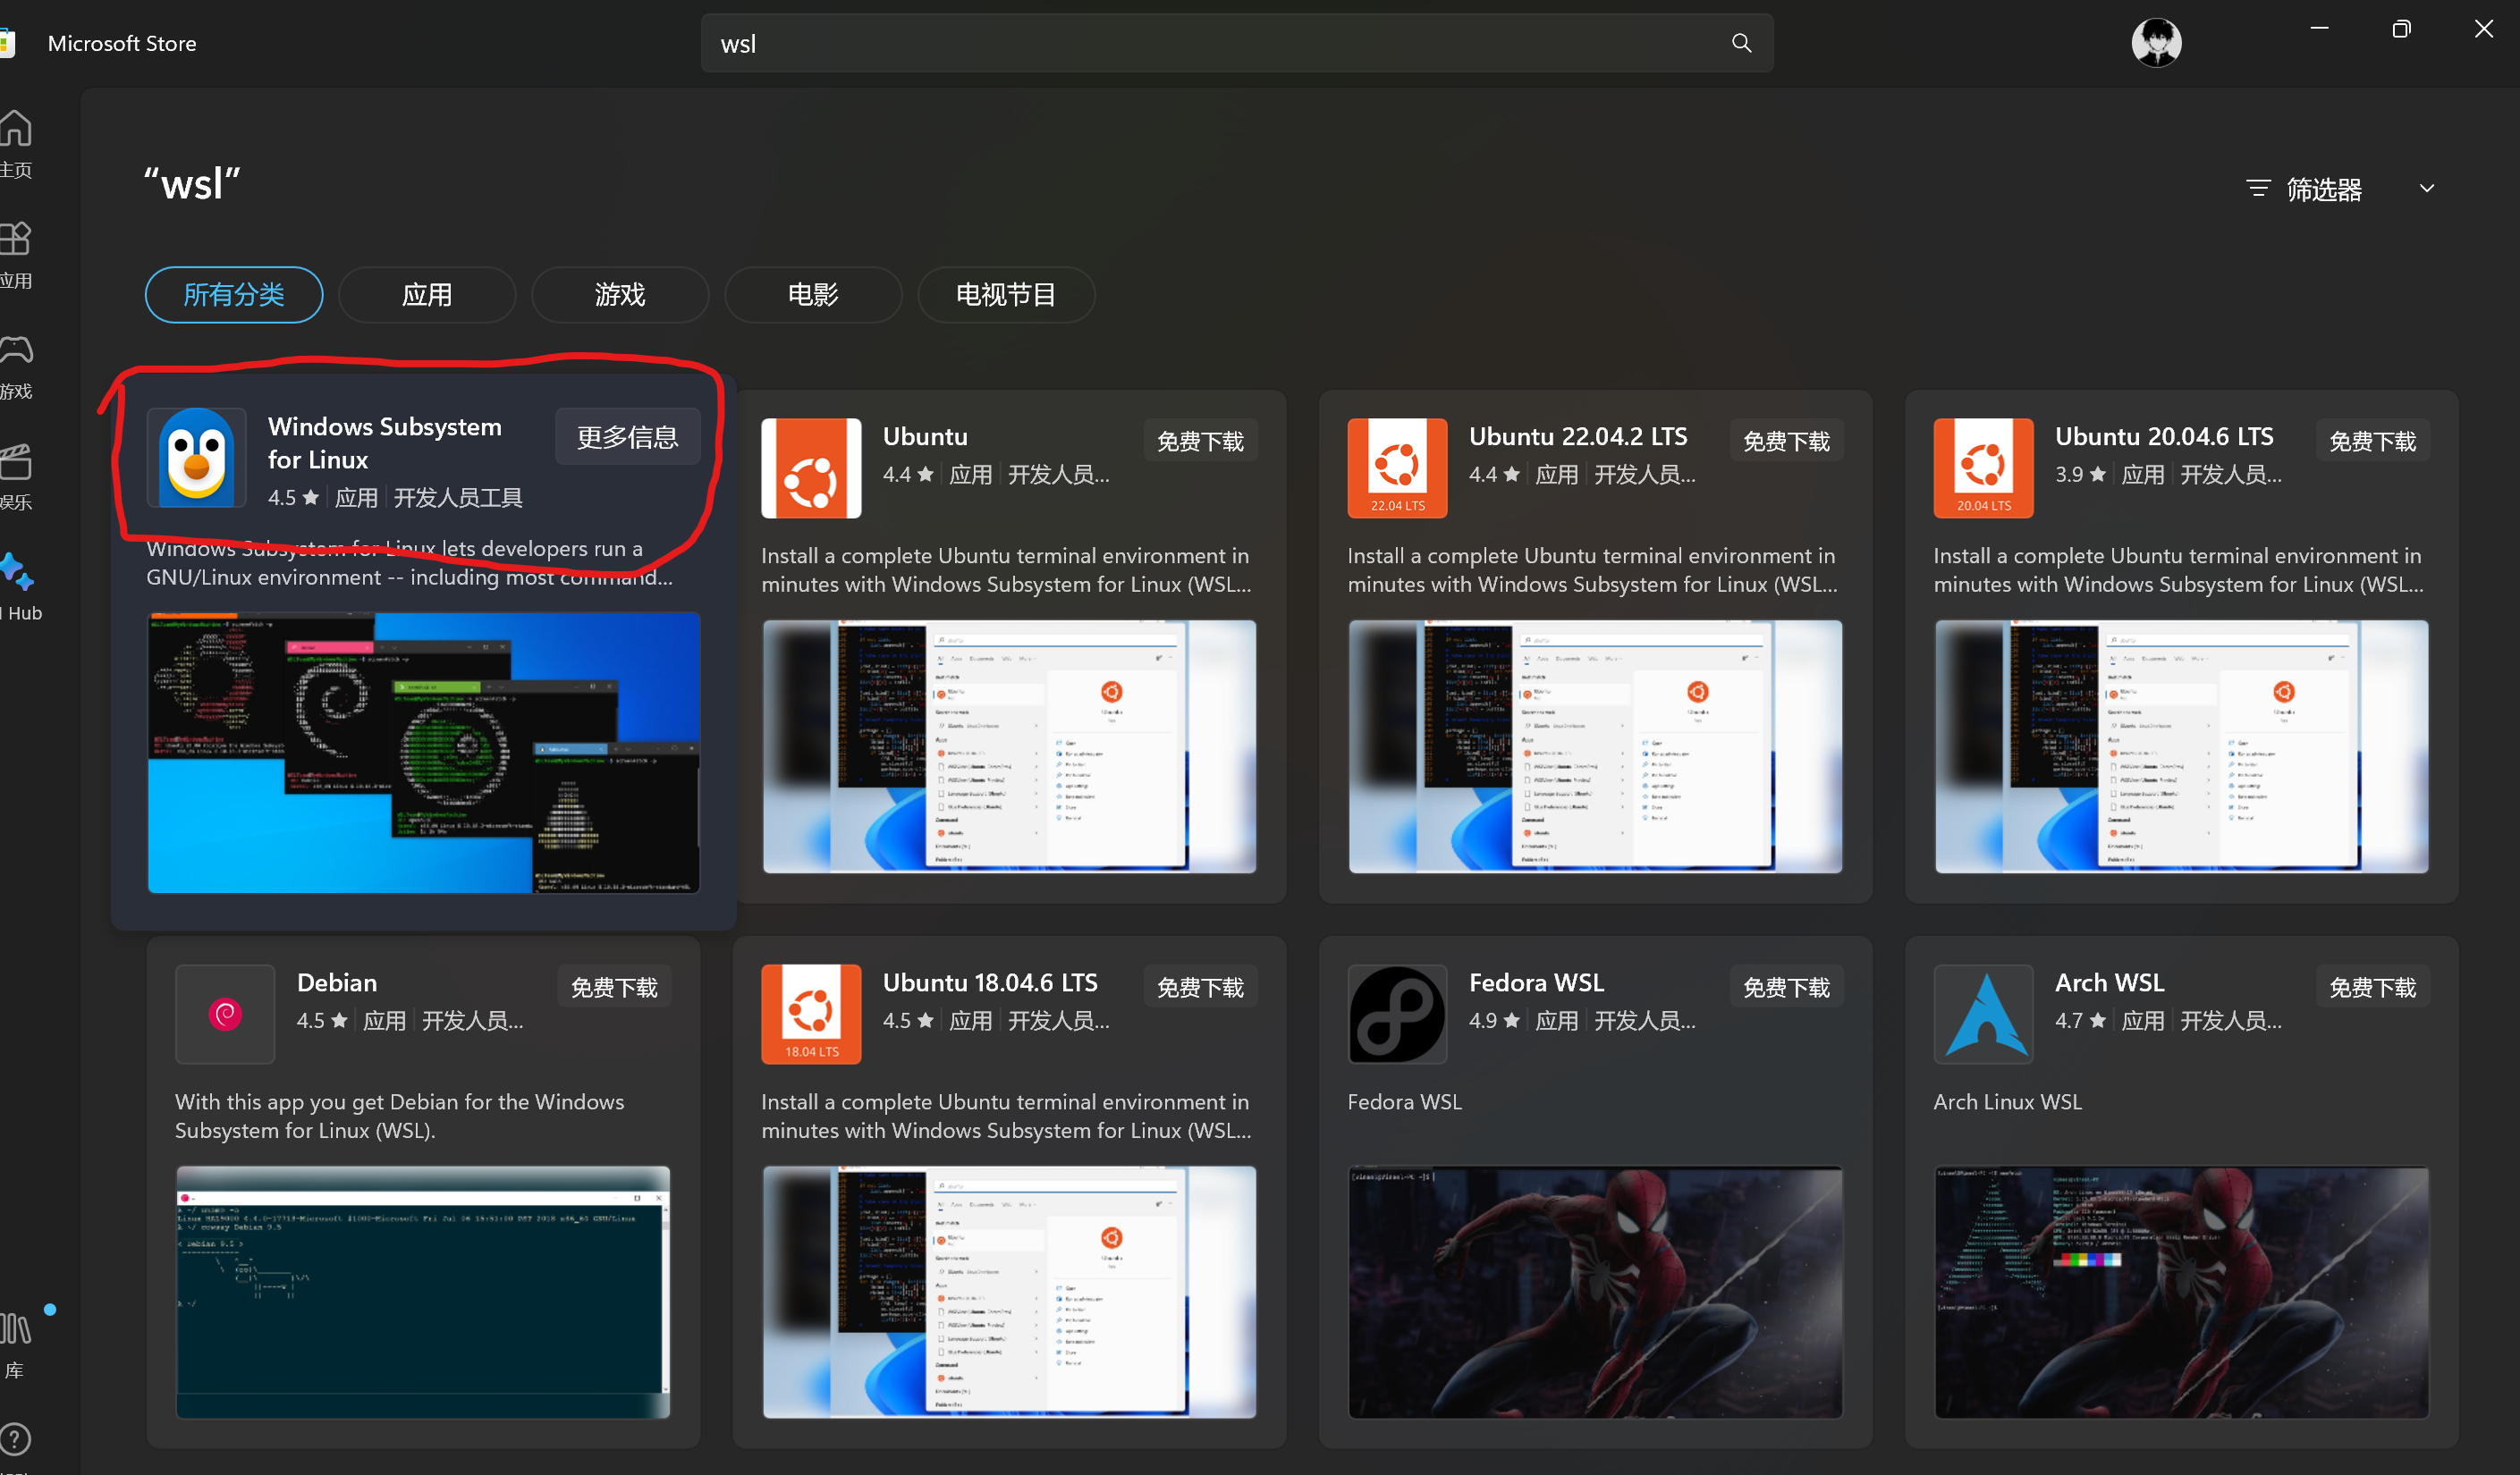Click 免费下载 for Ubuntu 22.04.2 LTS
The image size is (2520, 1475).
(x=1786, y=442)
